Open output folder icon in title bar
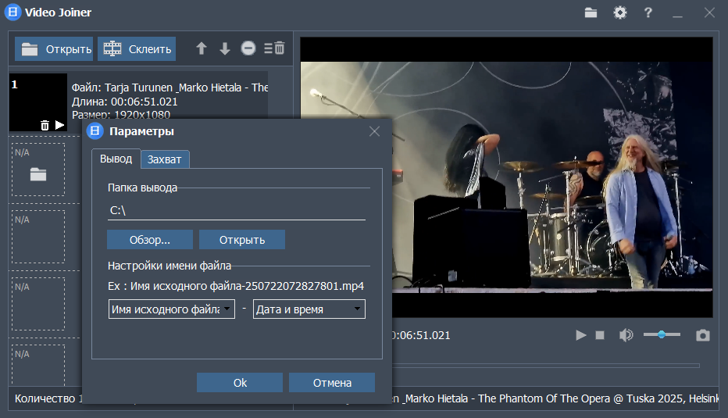 591,13
